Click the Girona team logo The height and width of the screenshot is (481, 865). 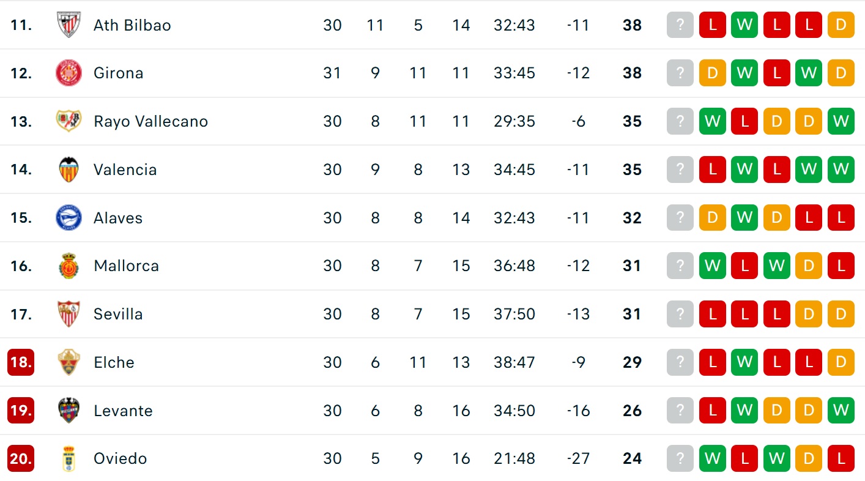[69, 73]
